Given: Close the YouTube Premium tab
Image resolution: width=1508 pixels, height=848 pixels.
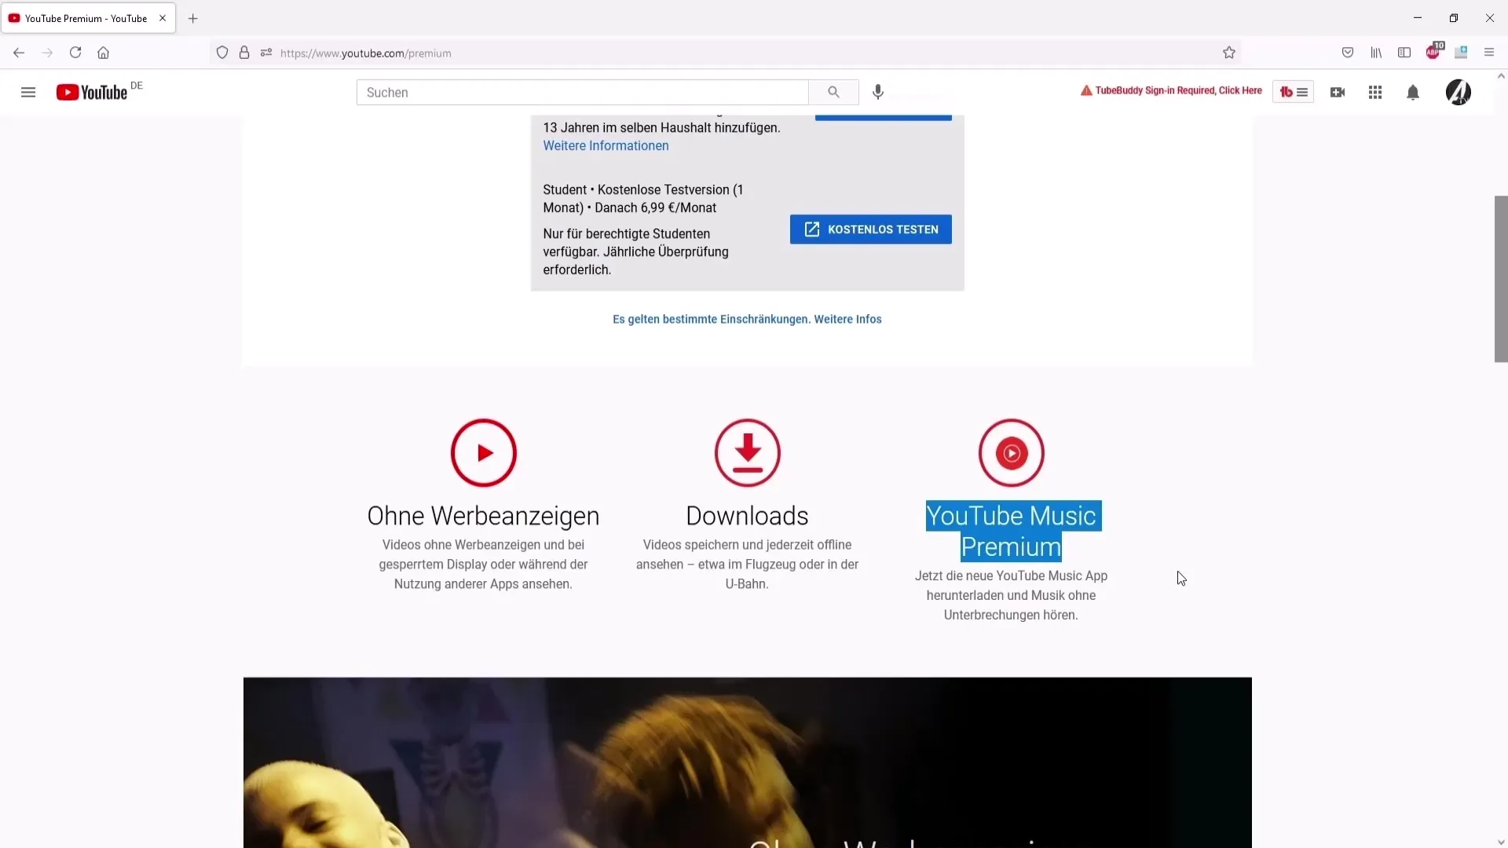Looking at the screenshot, I should (163, 18).
